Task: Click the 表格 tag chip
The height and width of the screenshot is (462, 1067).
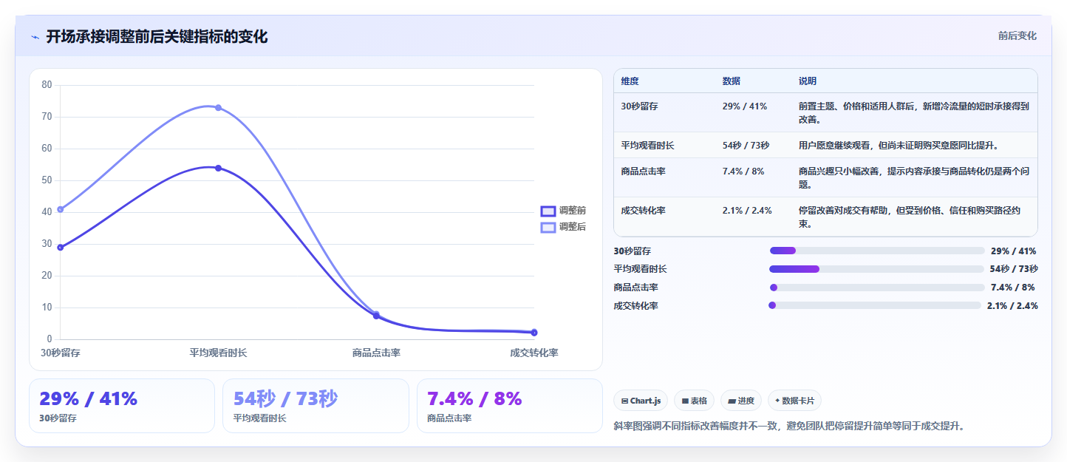Action: coord(694,401)
